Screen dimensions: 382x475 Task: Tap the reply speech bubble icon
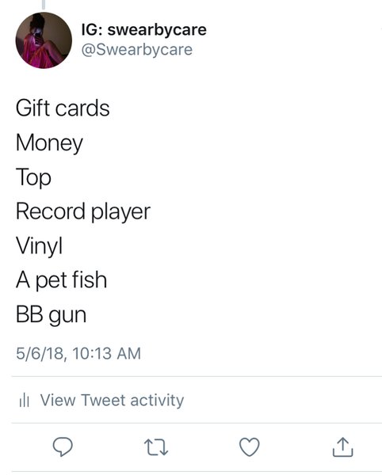click(x=63, y=446)
